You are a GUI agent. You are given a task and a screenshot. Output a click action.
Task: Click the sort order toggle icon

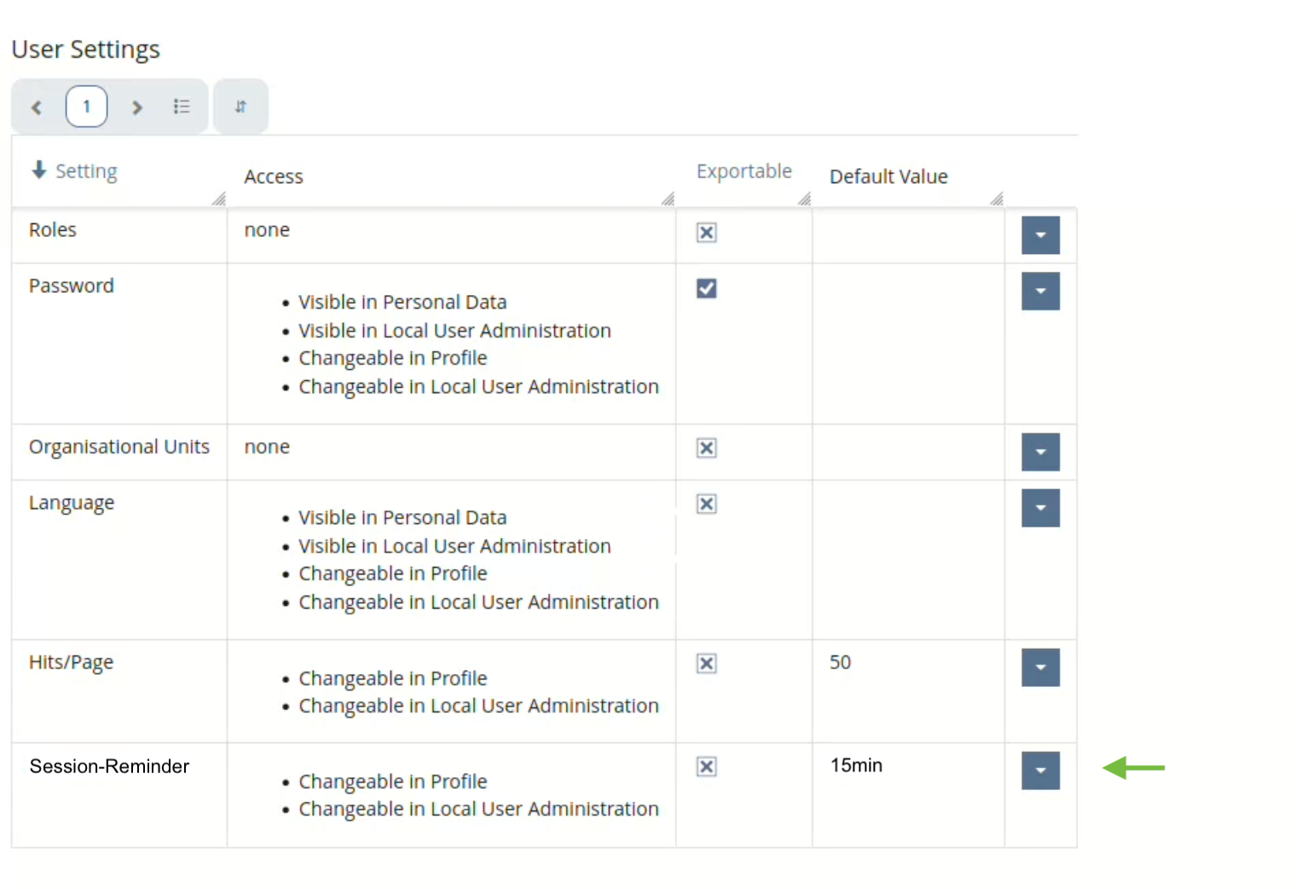tap(240, 107)
